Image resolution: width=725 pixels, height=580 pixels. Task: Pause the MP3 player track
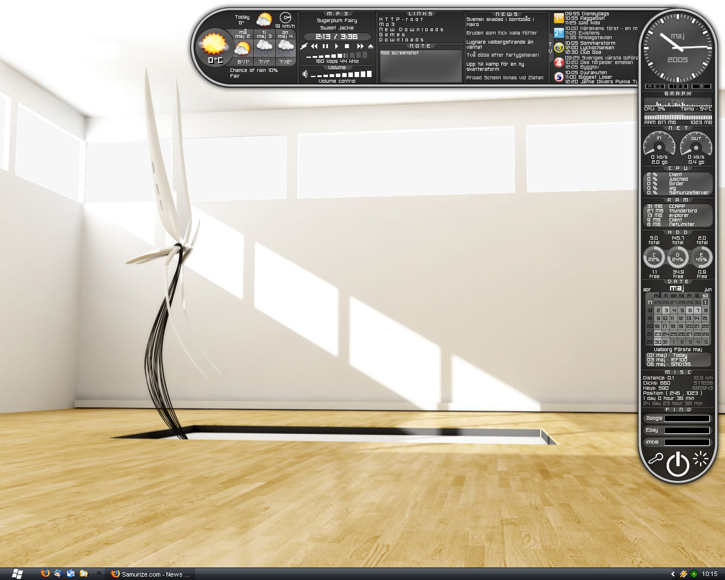325,46
